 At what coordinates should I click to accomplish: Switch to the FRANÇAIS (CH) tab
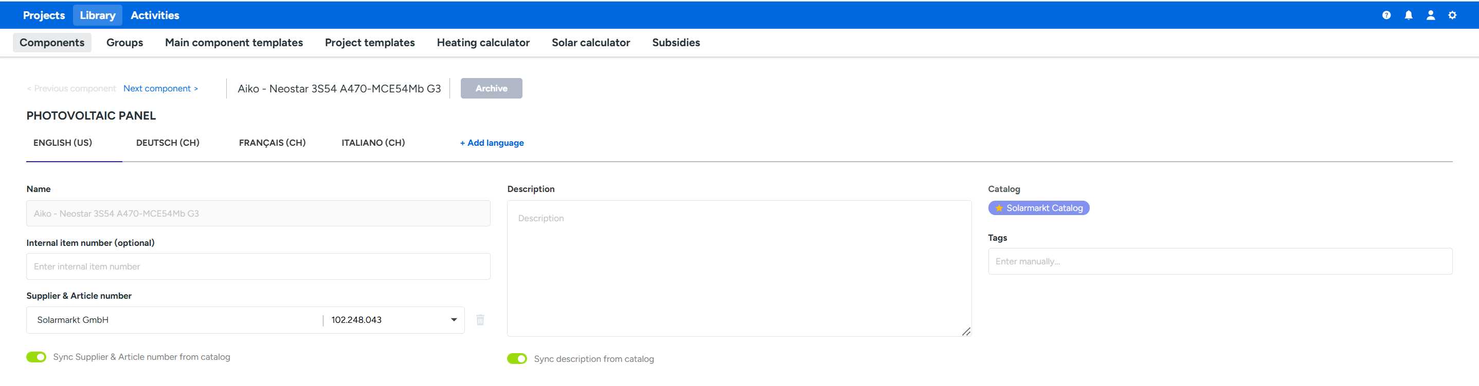pos(272,143)
